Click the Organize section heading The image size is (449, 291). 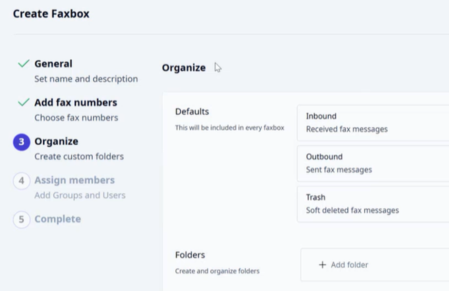click(x=184, y=68)
